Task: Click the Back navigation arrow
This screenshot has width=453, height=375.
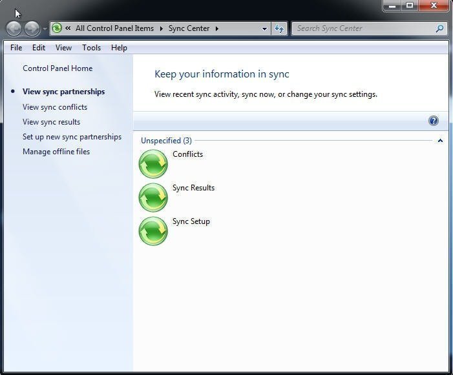Action: (14, 28)
